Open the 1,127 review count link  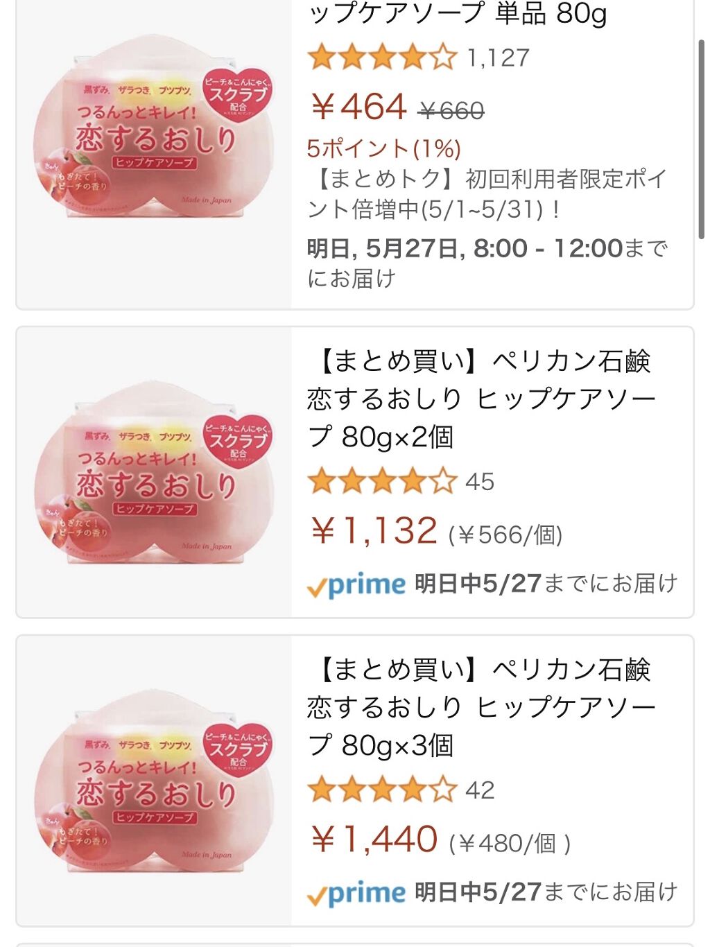click(499, 58)
